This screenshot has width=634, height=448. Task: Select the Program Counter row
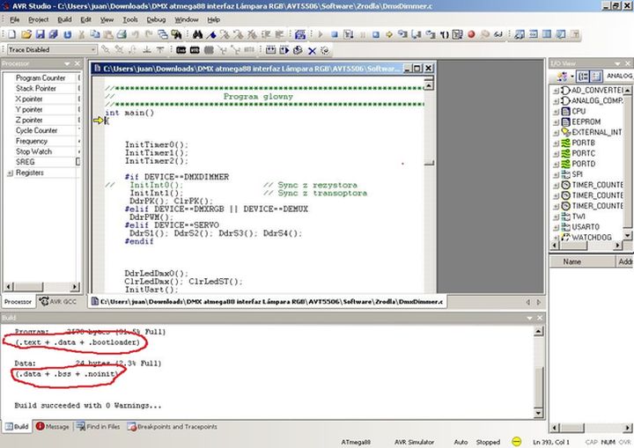(x=41, y=77)
